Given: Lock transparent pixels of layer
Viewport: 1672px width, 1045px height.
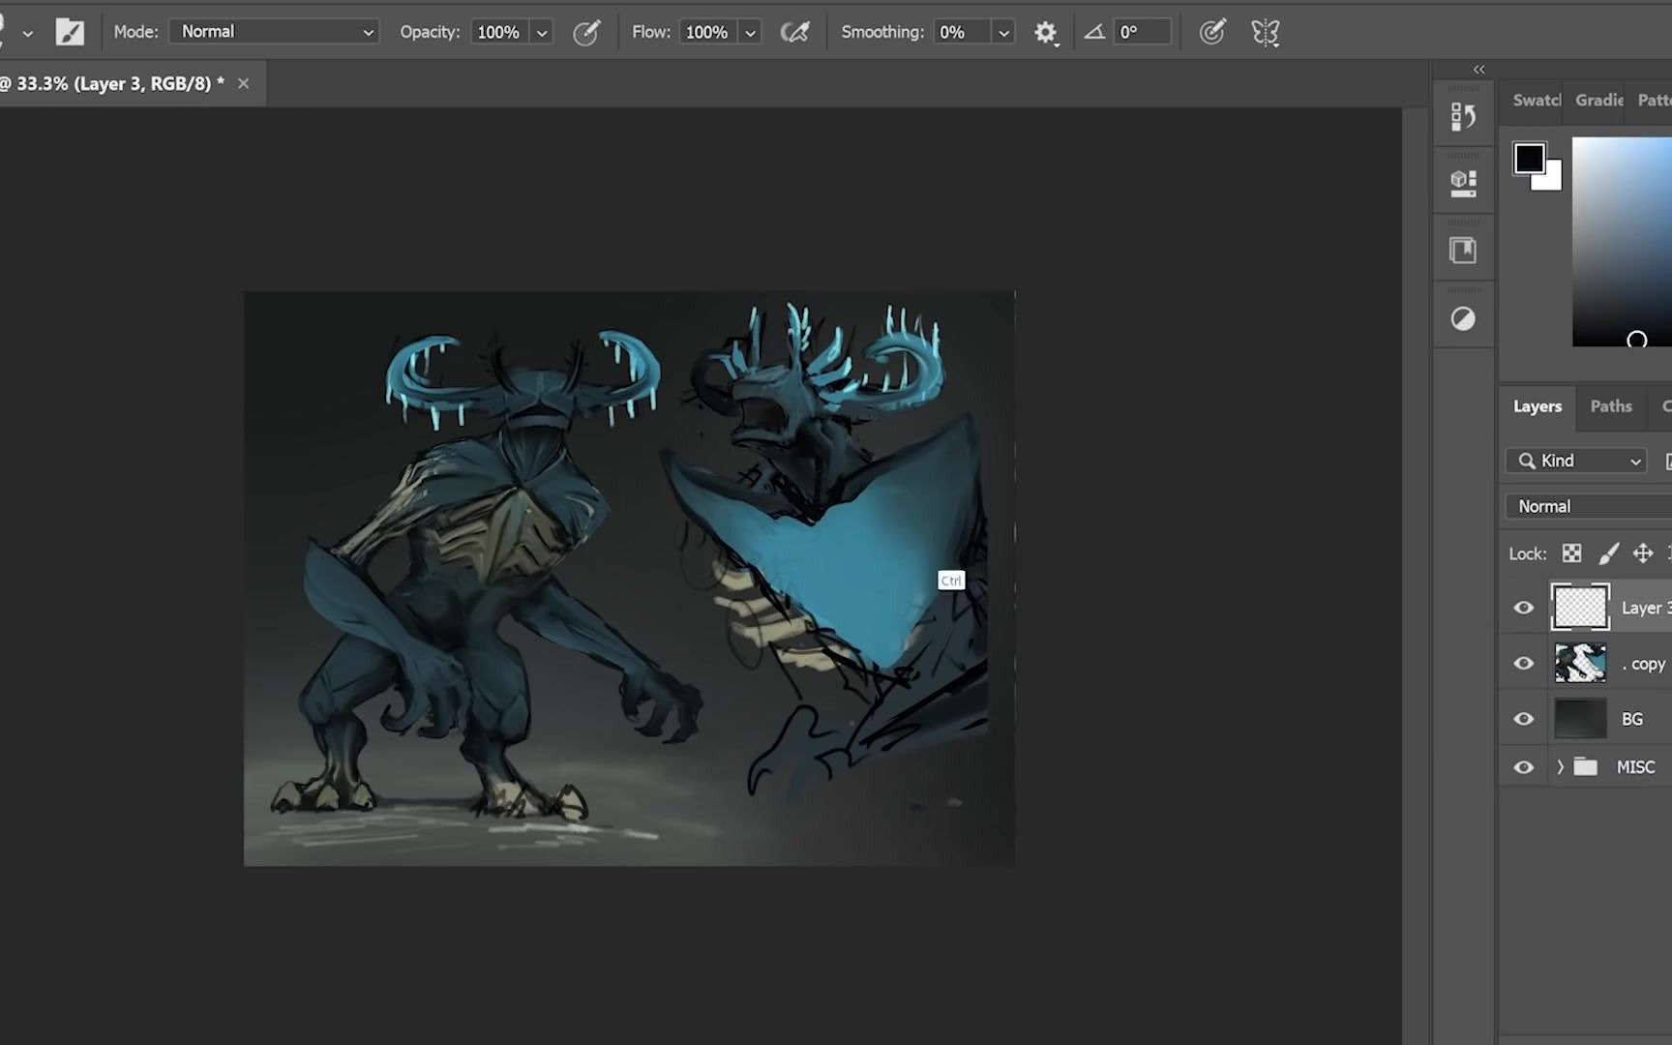Looking at the screenshot, I should (1571, 553).
